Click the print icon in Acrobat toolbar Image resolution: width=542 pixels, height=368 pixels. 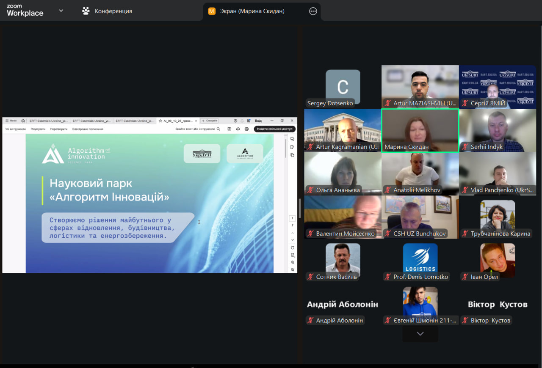246,129
